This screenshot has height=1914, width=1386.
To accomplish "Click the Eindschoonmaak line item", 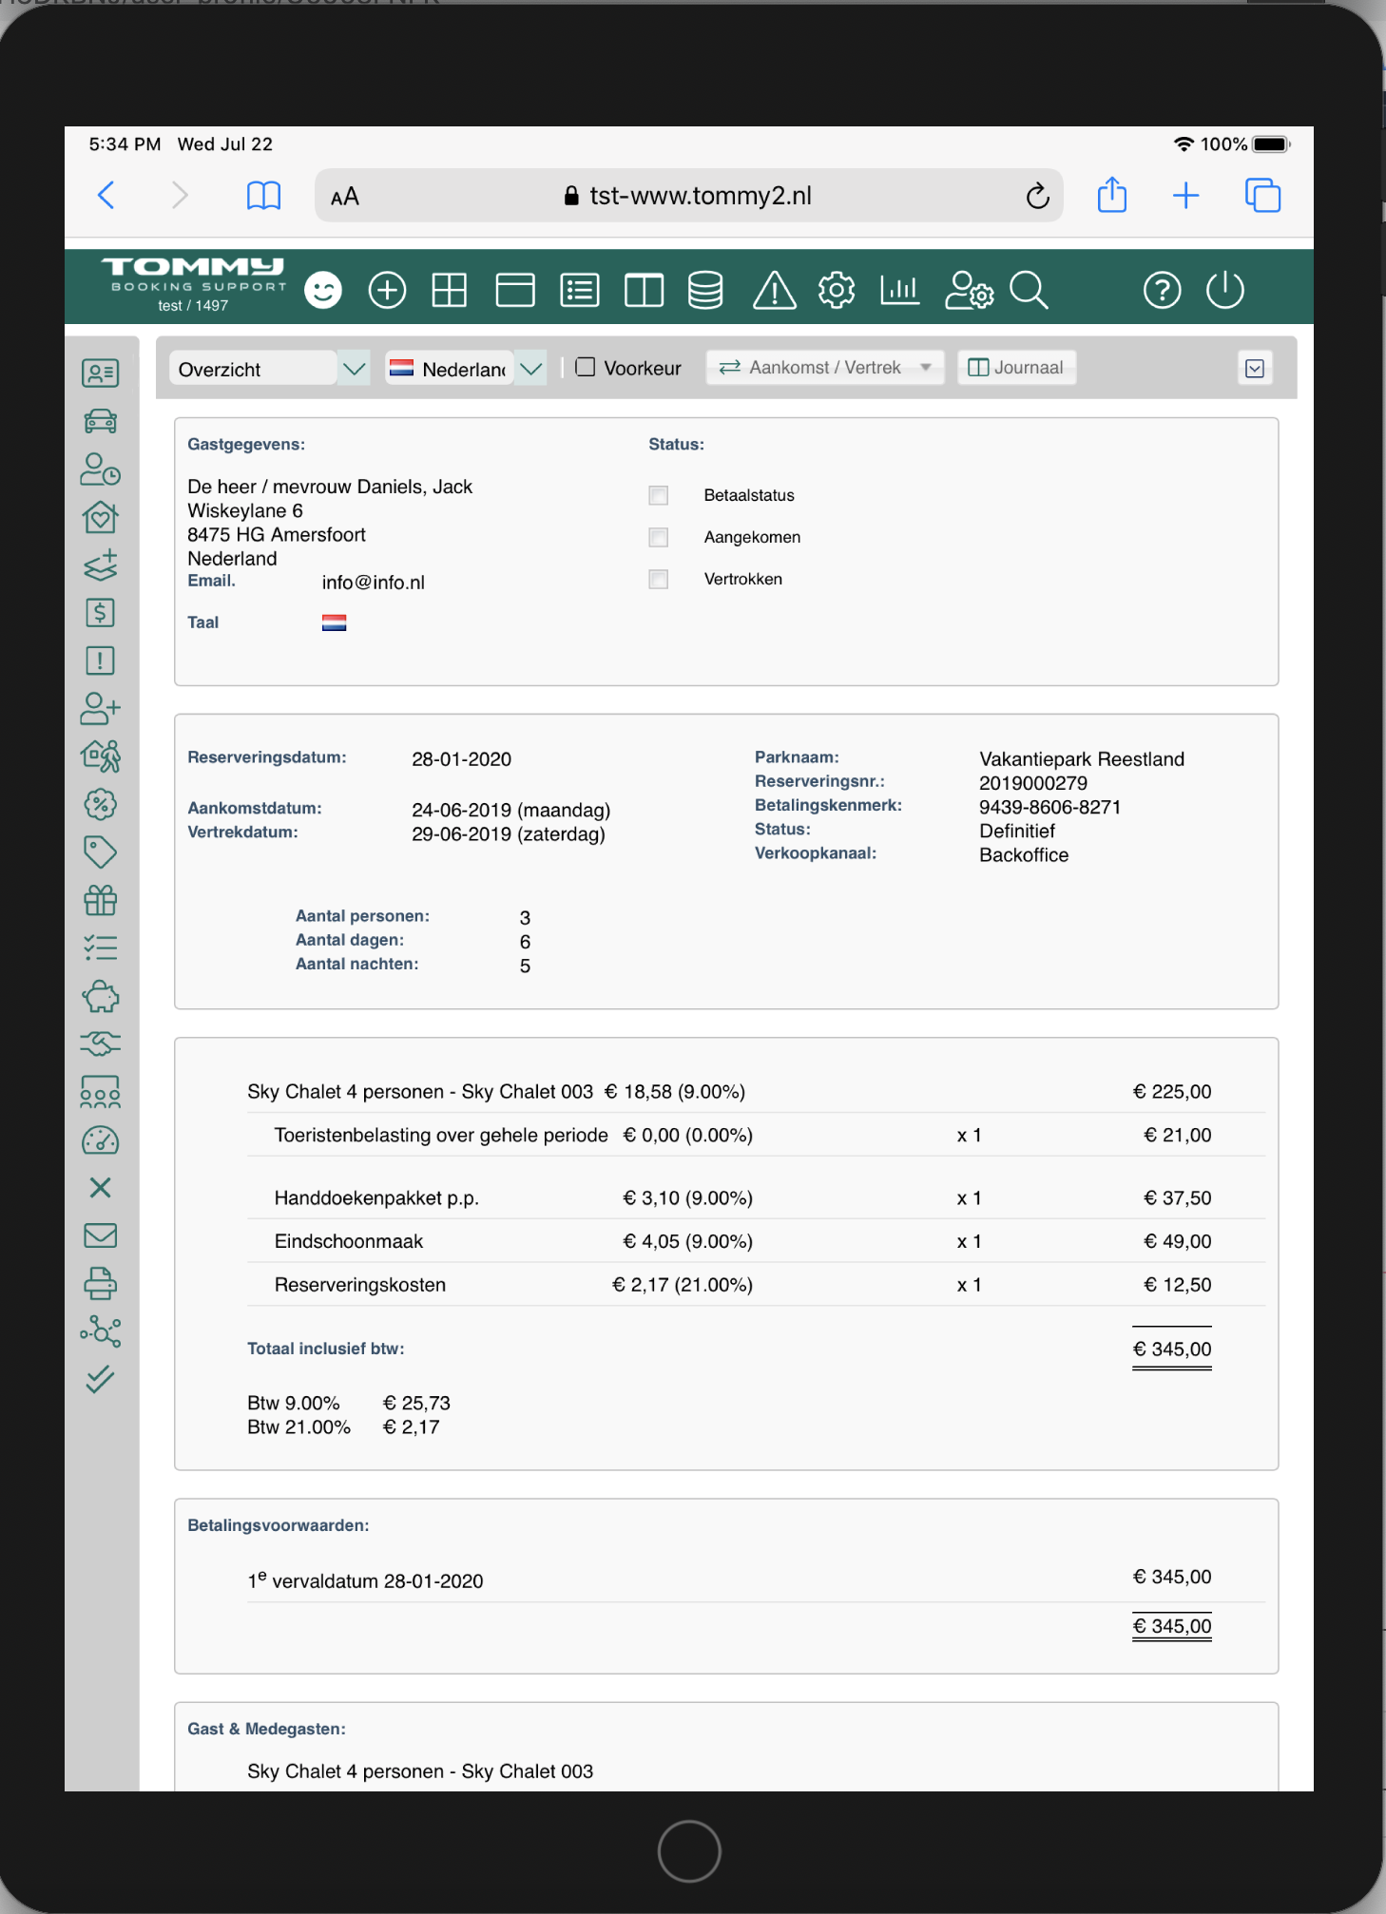I will (x=756, y=1241).
